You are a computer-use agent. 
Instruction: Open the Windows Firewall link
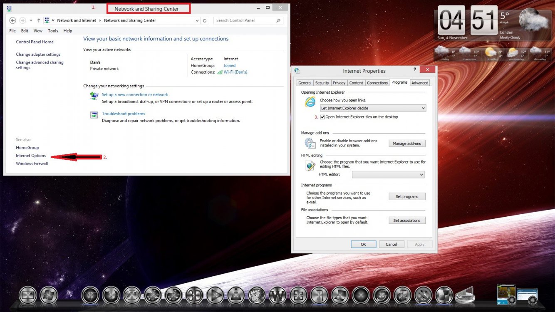point(32,163)
